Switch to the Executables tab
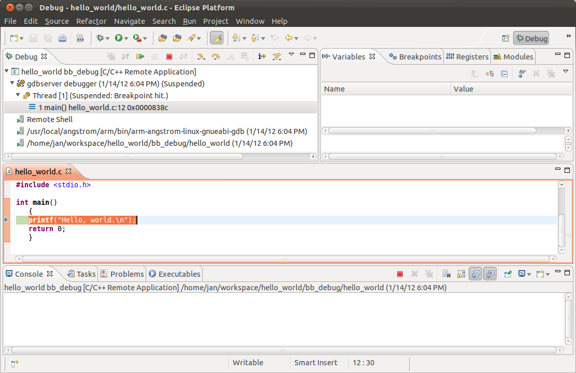576x373 pixels. [175, 274]
